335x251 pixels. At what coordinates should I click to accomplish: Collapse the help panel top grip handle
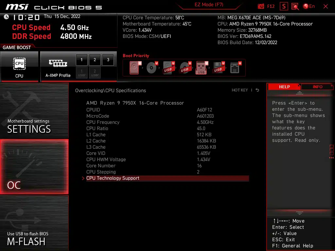(300, 92)
